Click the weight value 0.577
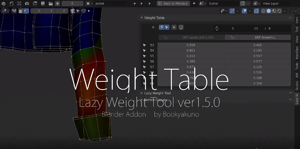 point(257,61)
